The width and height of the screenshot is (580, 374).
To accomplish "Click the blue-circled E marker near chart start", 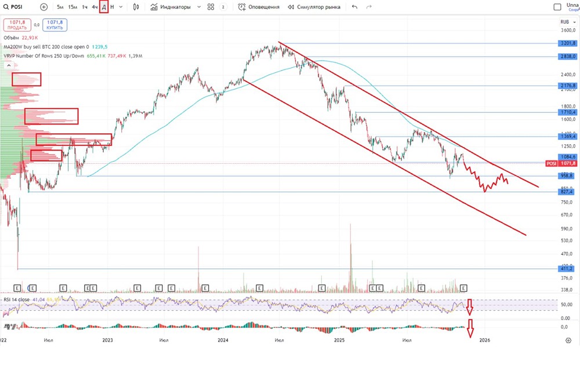I will click(x=32, y=288).
